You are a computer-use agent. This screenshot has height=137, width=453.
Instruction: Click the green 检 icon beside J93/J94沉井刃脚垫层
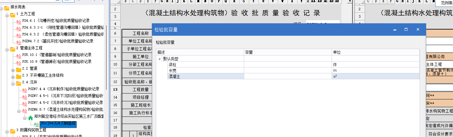pos(37,124)
